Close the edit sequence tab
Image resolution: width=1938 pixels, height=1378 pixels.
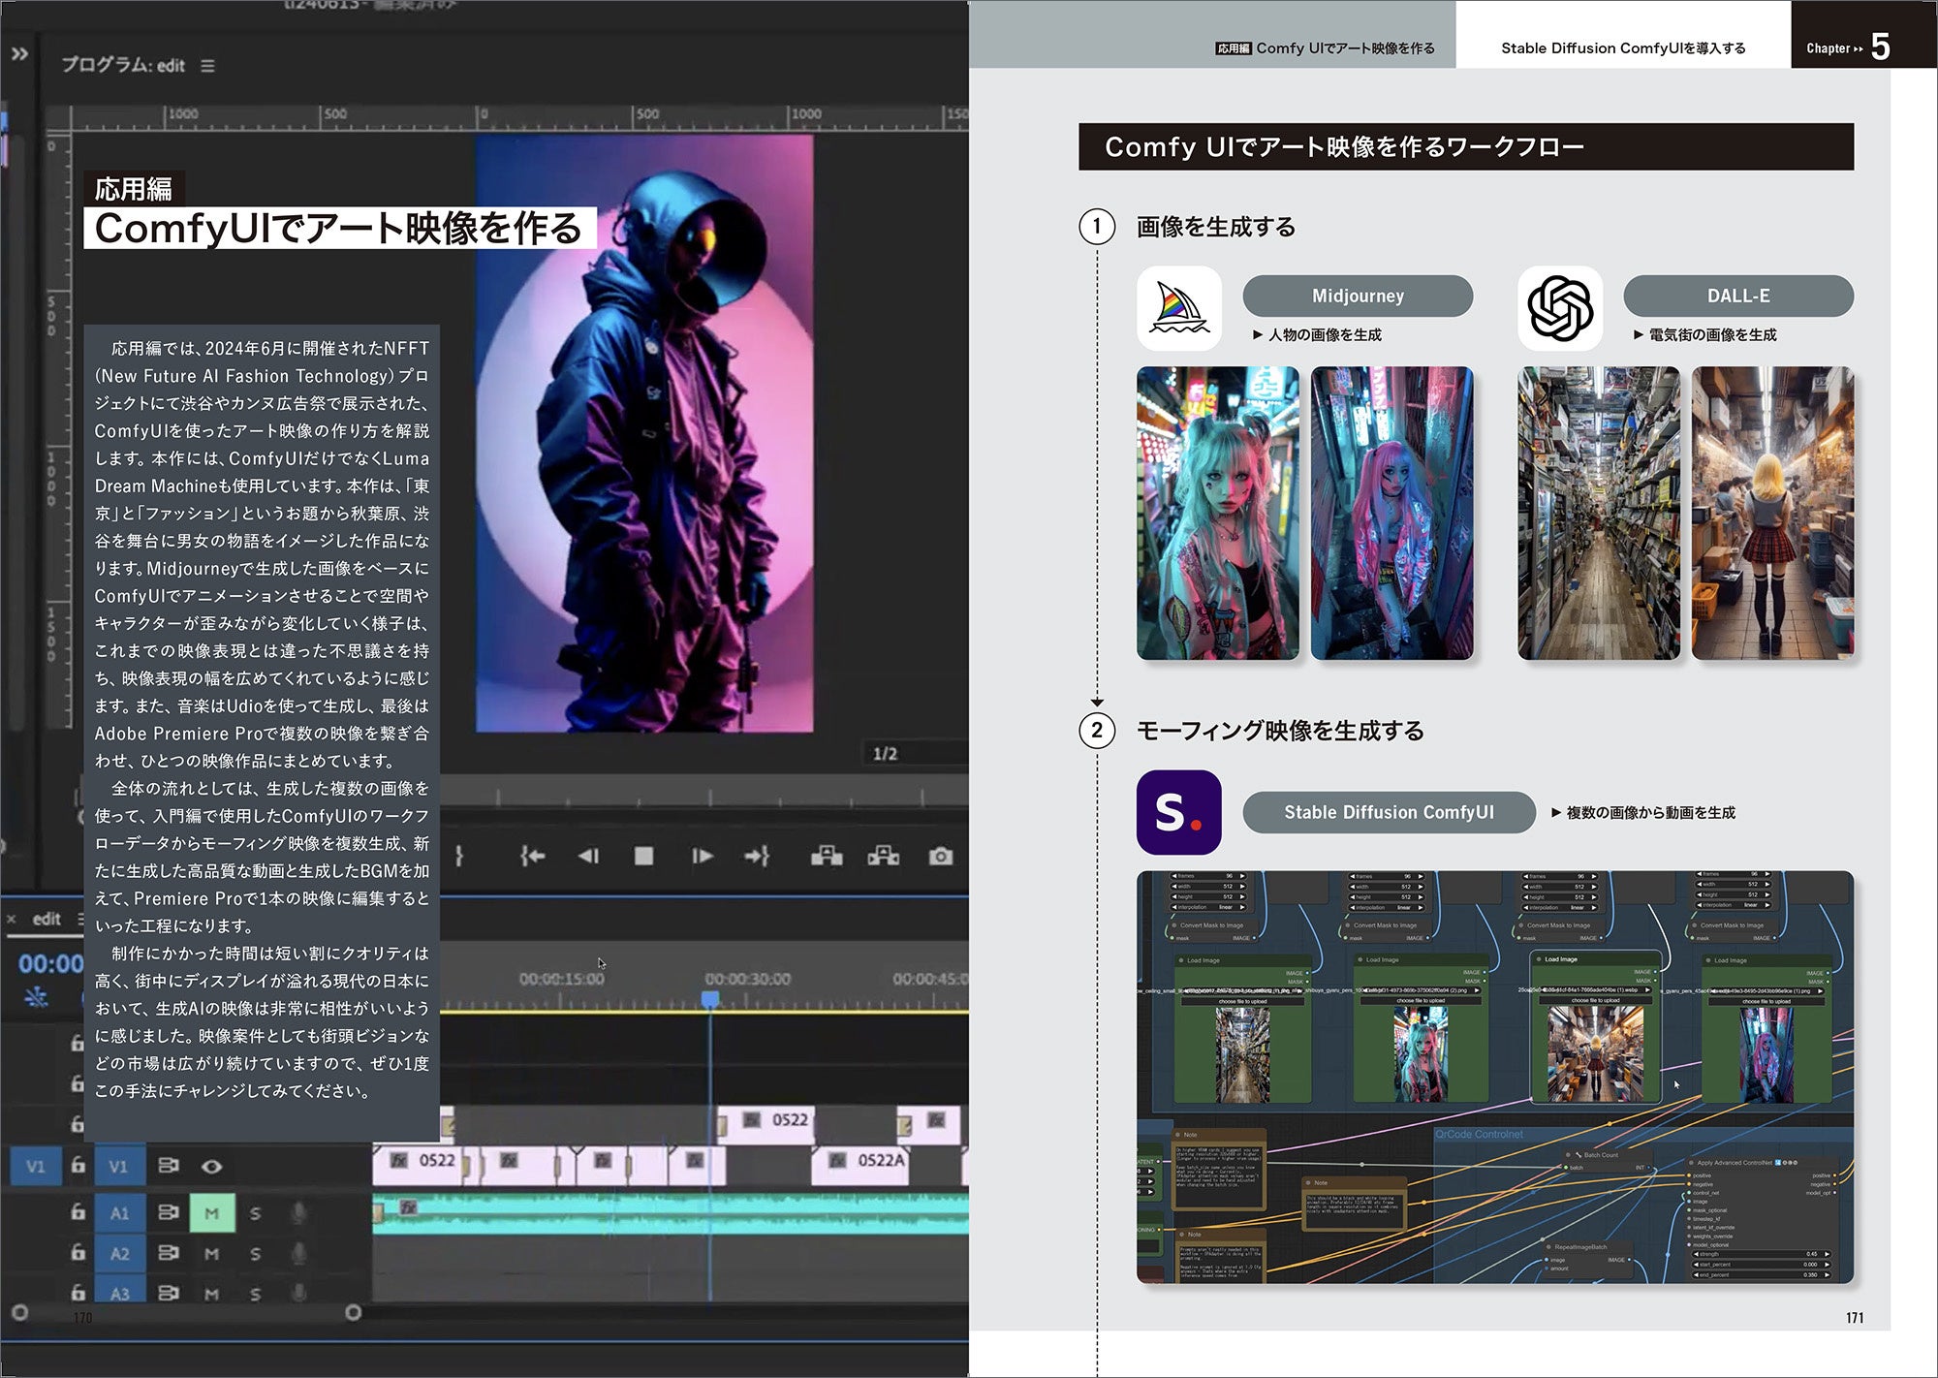coord(12,919)
